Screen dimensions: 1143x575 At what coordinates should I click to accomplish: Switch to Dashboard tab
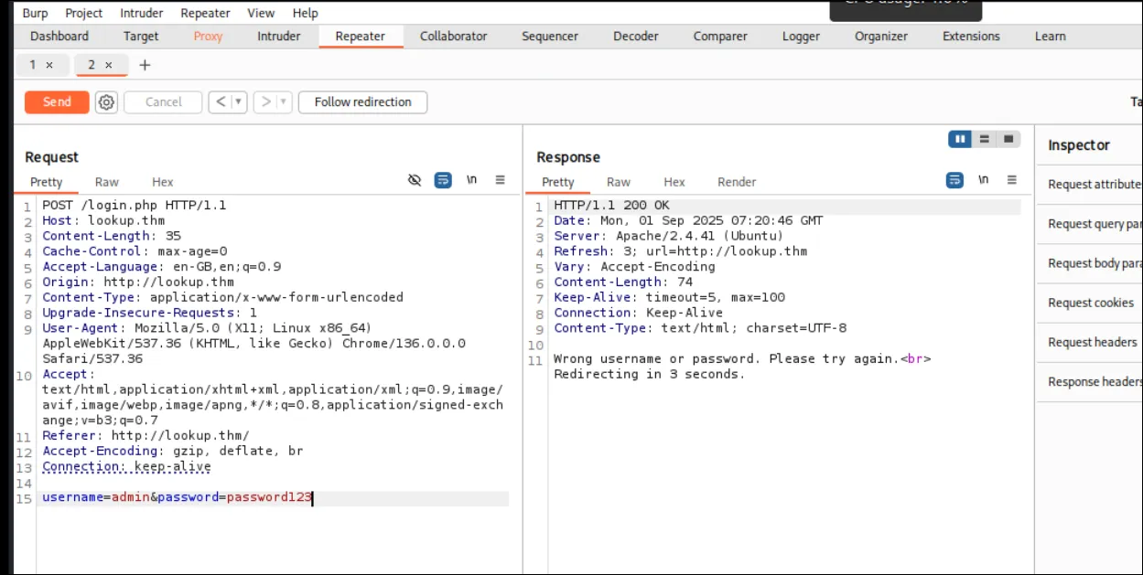[x=59, y=37]
